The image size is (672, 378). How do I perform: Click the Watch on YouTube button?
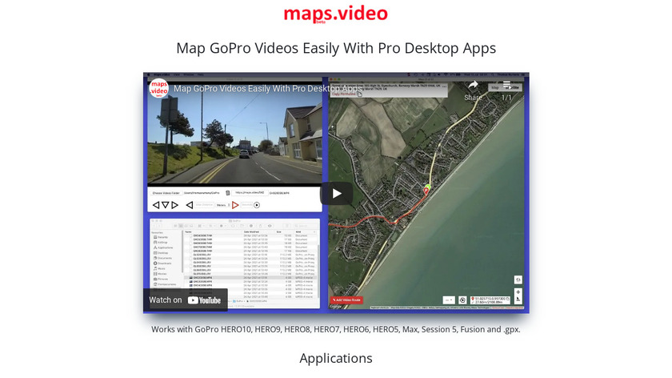[x=185, y=300]
